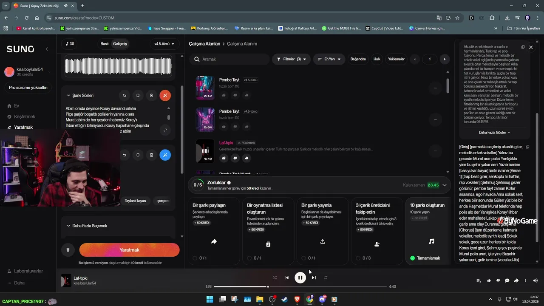This screenshot has height=306, width=544.
Task: Open comments for the playing song
Action: click(507, 280)
